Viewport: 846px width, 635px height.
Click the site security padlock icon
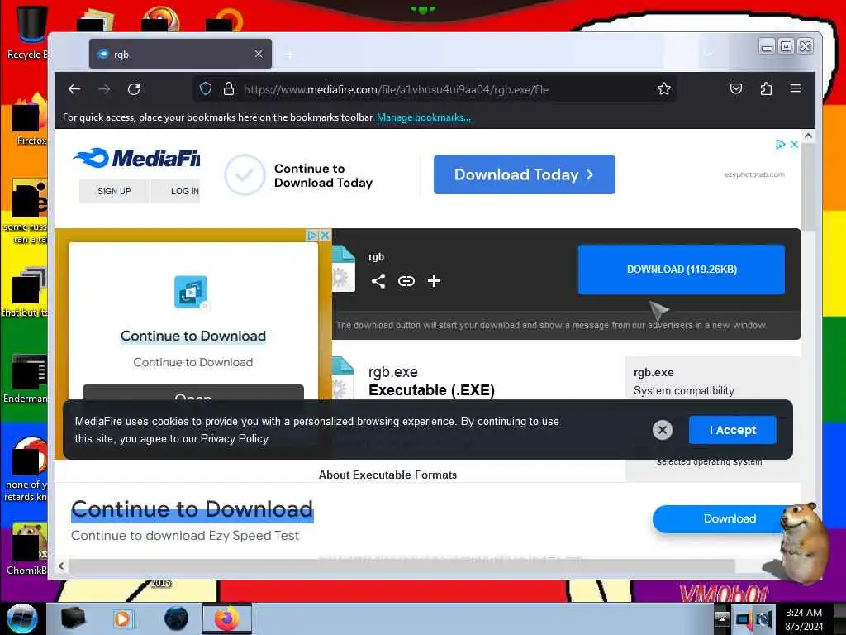pos(229,89)
